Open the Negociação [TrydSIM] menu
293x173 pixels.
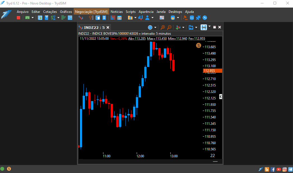tap(91, 11)
